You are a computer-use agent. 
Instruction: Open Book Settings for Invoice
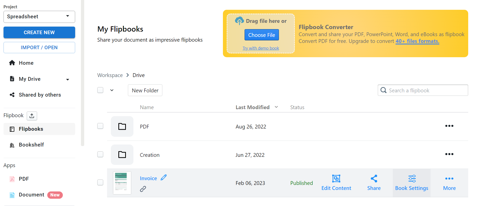pos(411,183)
